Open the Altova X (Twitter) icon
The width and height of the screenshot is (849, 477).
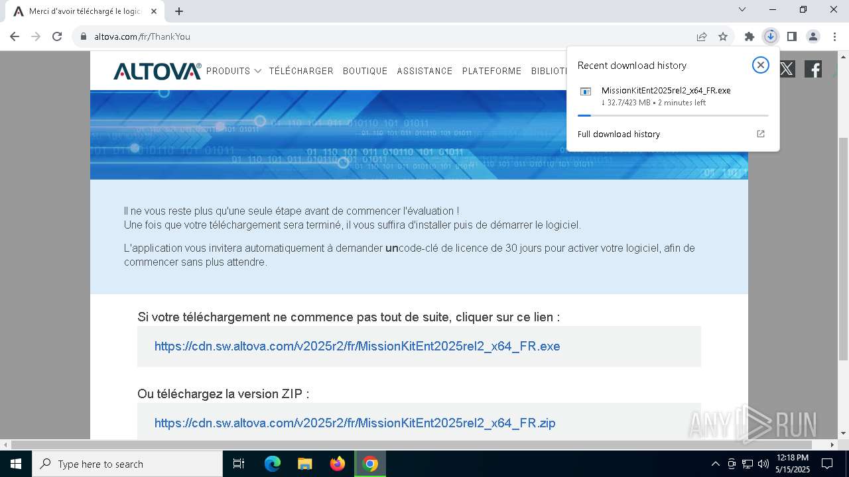[787, 69]
